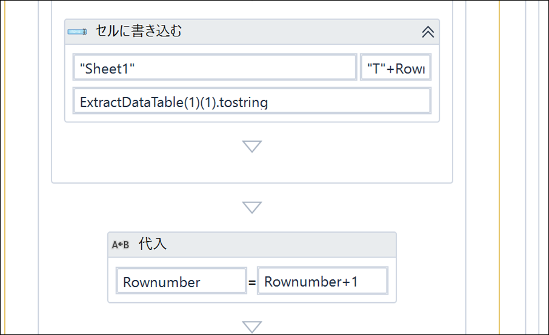This screenshot has height=335, width=549.
Task: Select the triangle insertion point above 代入
Action: click(x=252, y=207)
